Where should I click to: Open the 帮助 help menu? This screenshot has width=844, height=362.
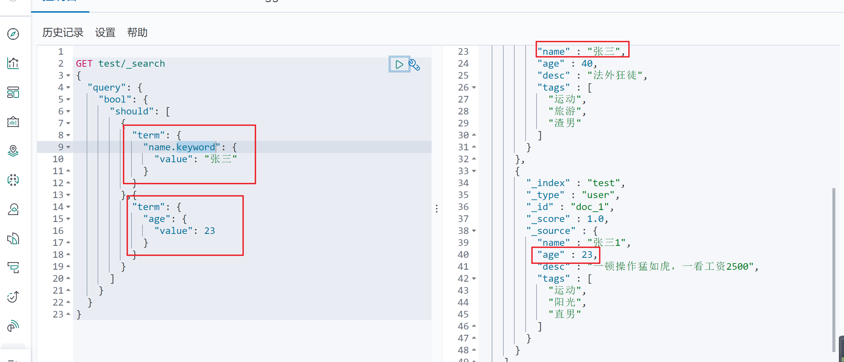[137, 33]
